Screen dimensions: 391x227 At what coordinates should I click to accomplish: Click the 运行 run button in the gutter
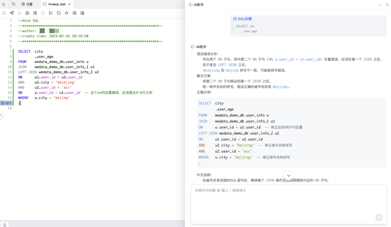(x=6, y=103)
